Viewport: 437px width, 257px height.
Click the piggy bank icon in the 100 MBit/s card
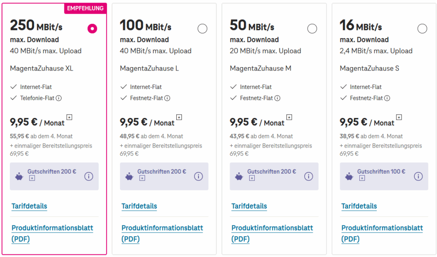[129, 176]
